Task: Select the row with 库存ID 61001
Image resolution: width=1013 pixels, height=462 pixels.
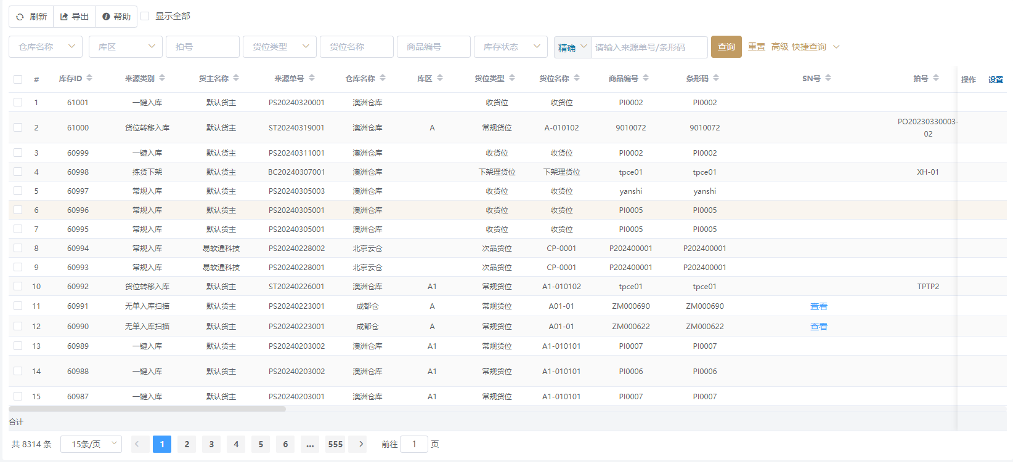Action: pyautogui.click(x=18, y=102)
